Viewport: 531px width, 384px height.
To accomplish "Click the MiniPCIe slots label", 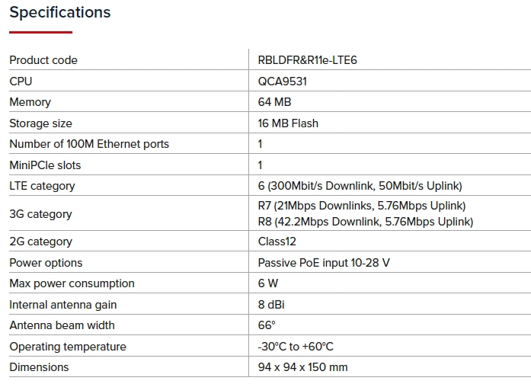I will [45, 165].
